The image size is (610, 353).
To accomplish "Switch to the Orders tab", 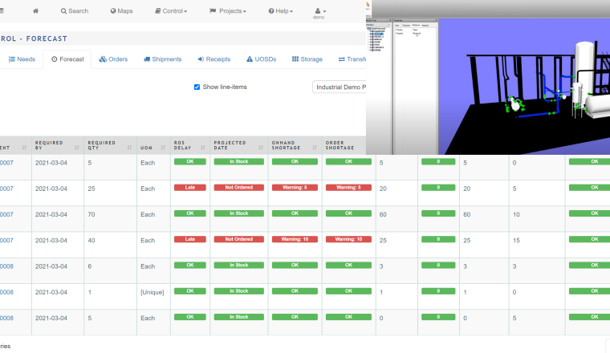I will 113,59.
